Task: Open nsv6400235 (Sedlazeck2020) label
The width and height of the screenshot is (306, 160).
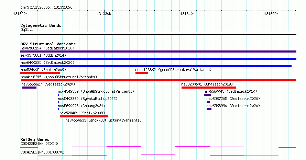Action: coord(47,62)
